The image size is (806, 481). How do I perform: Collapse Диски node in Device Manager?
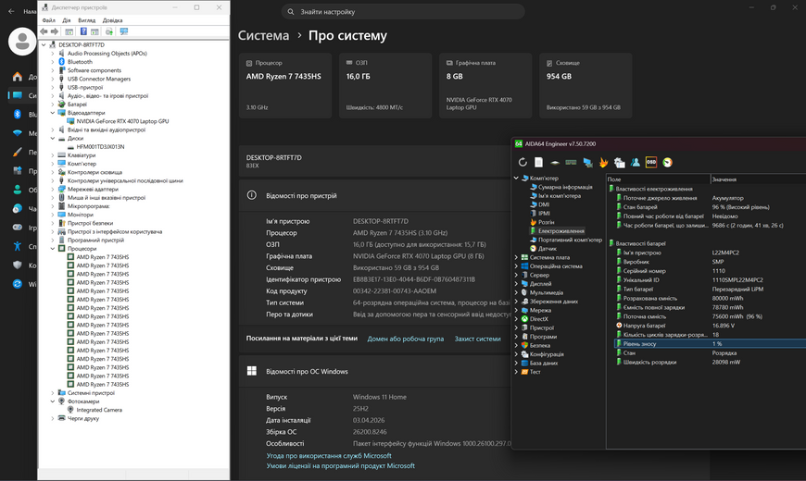53,138
